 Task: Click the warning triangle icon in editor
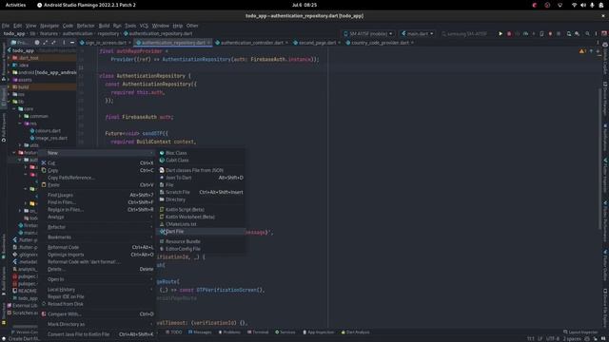[x=581, y=51]
